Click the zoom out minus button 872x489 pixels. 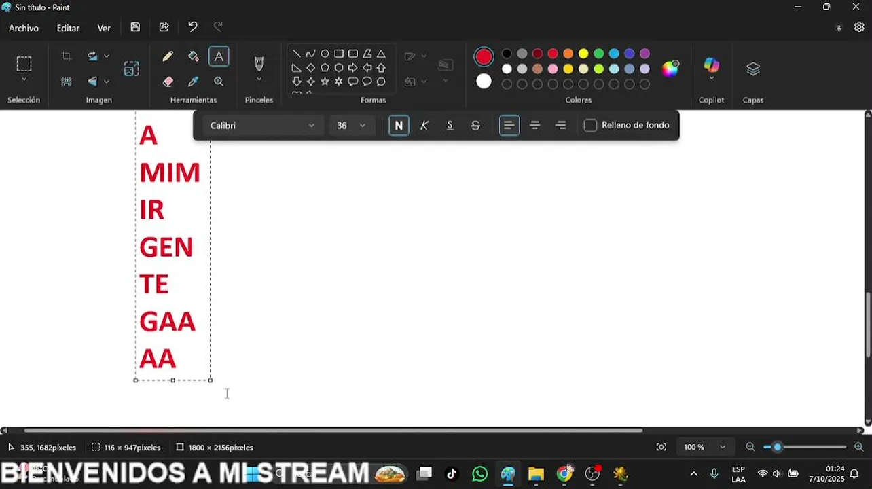(750, 447)
